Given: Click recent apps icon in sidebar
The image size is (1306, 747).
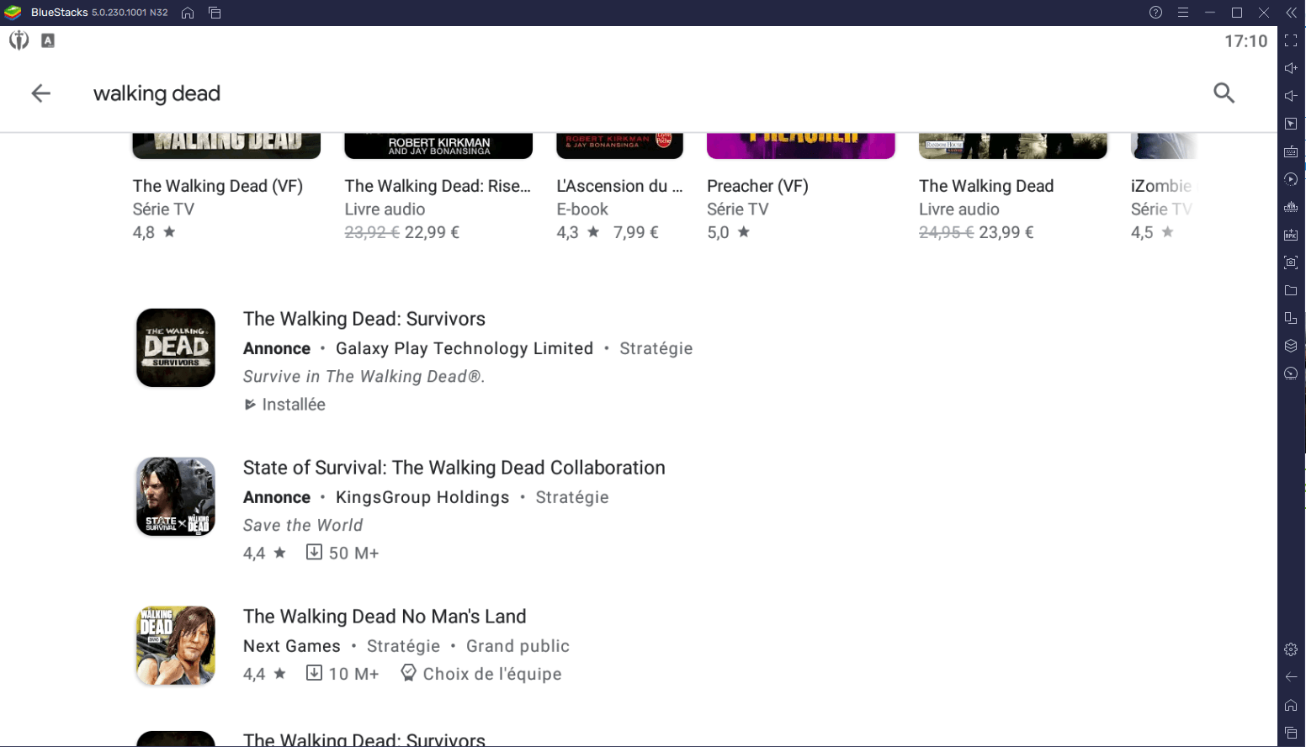Looking at the screenshot, I should [1291, 733].
